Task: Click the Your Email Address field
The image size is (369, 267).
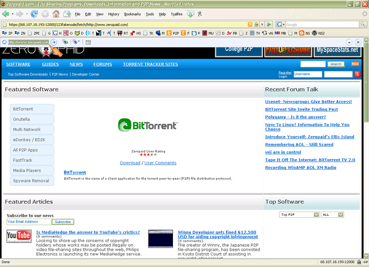Action: (x=29, y=222)
